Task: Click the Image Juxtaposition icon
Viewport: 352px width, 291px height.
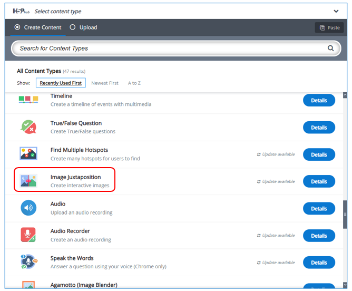Action: coord(28,180)
